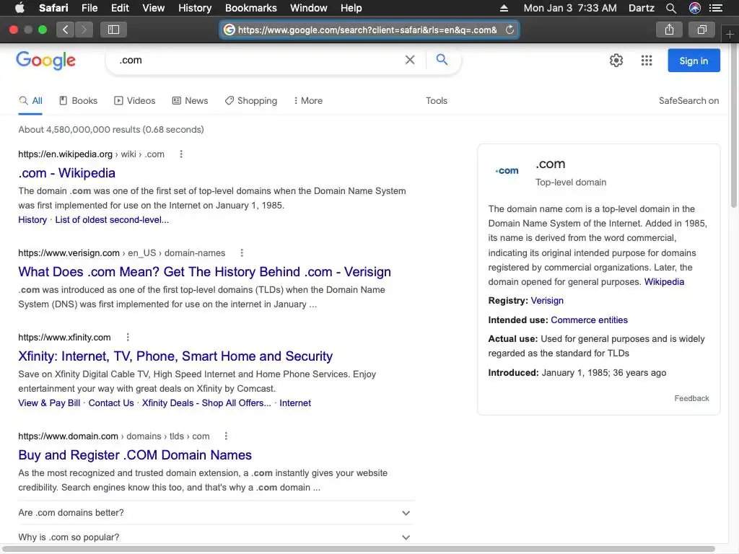Open "Xfinity Deals - Shop All Offers..." link
This screenshot has height=554, width=739.
[206, 403]
